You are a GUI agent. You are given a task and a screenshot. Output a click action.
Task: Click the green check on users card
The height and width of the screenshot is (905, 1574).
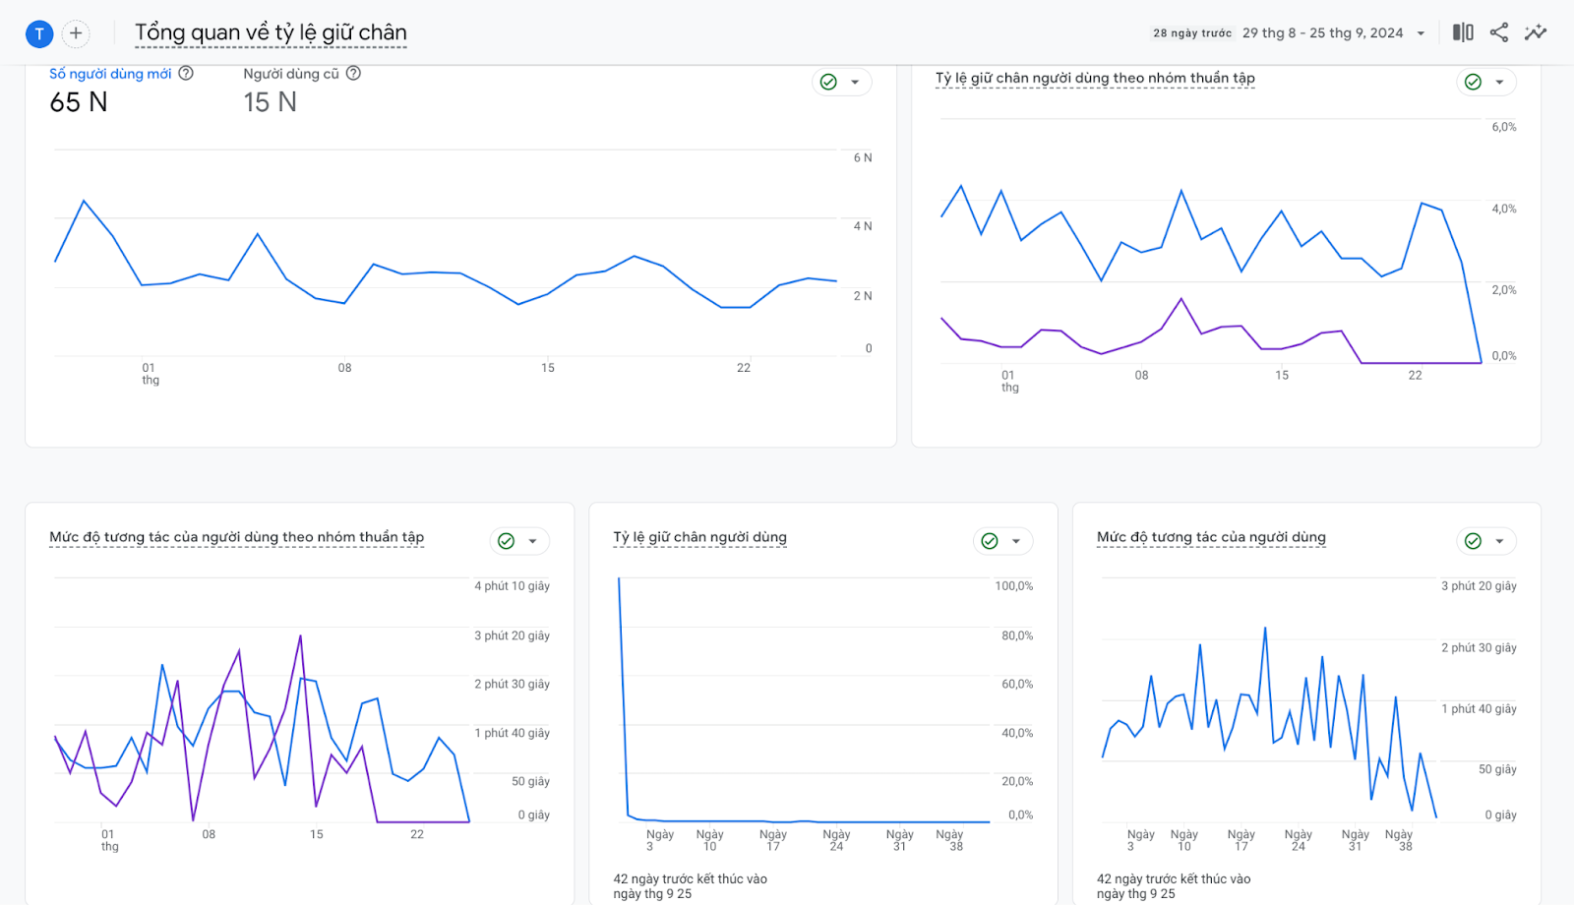click(x=828, y=82)
